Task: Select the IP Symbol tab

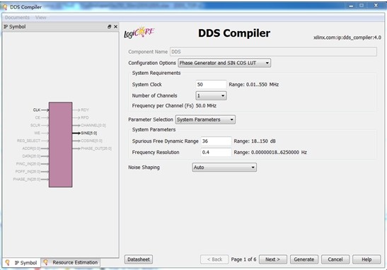Action: tap(21, 263)
